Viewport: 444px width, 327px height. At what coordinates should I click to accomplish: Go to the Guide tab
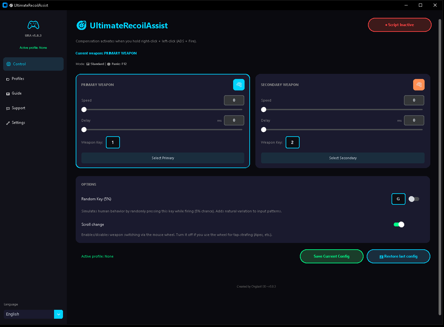click(x=33, y=93)
